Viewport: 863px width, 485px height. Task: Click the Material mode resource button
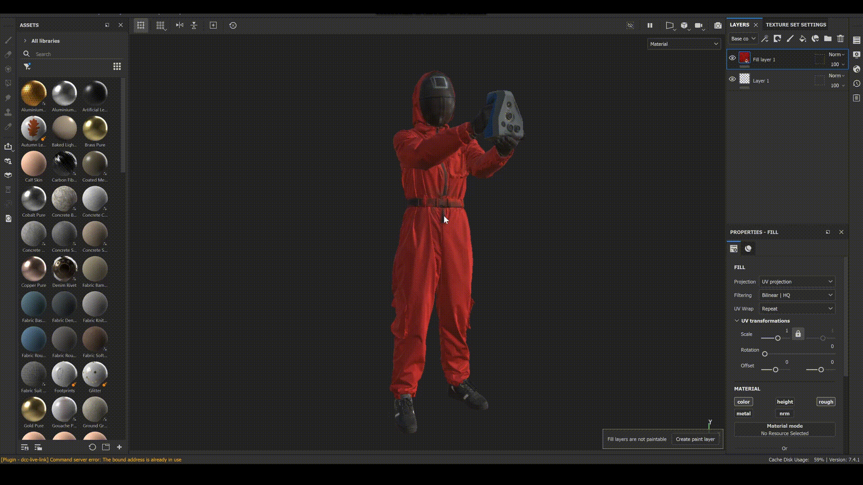coord(784,429)
